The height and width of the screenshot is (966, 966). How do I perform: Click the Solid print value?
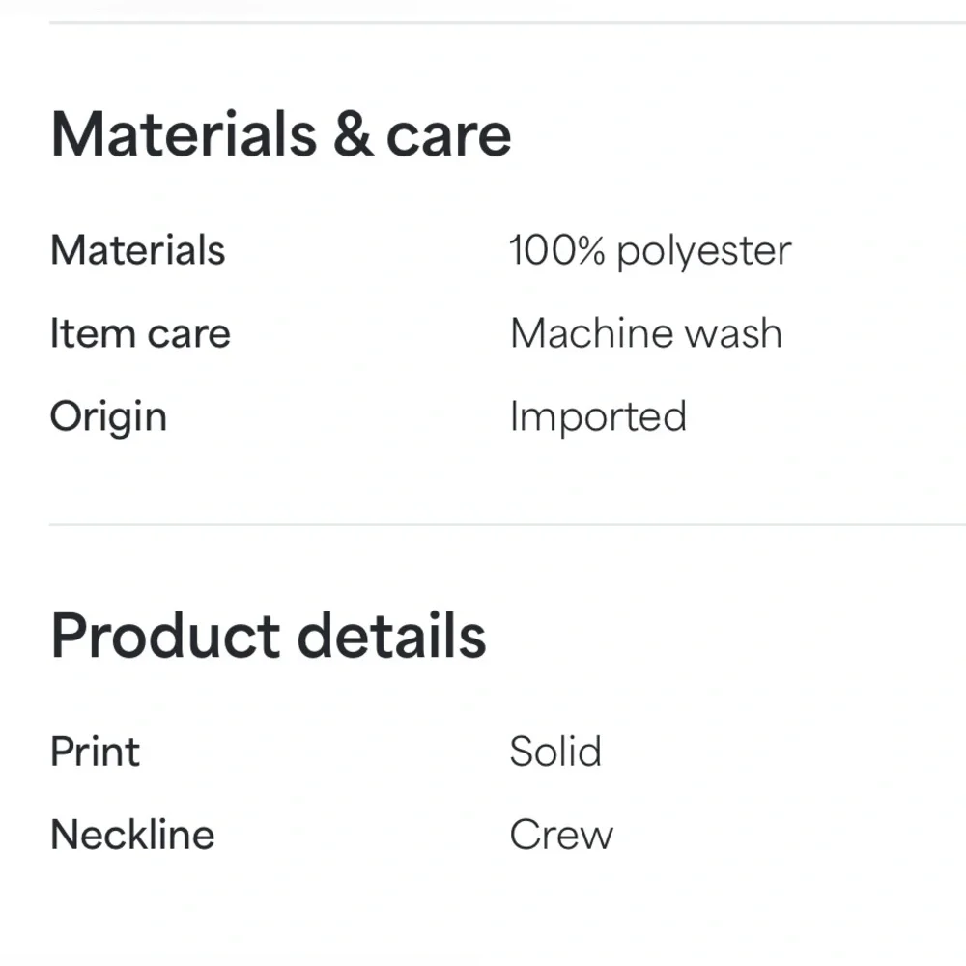point(555,753)
